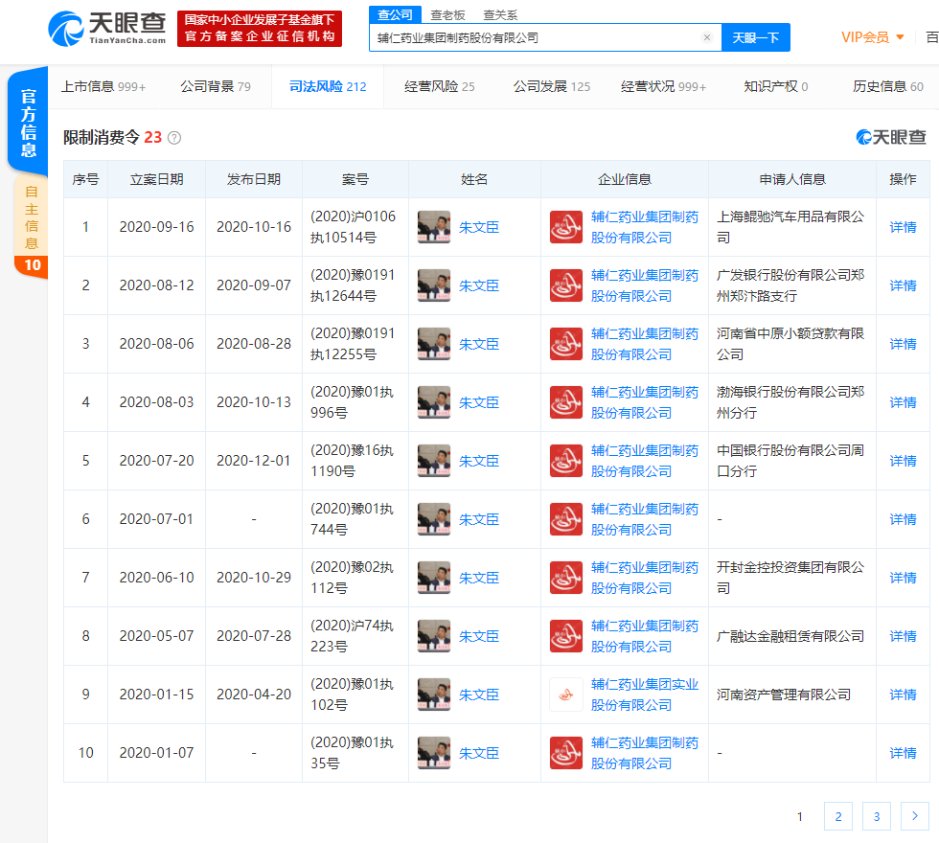939x843 pixels.
Task: Clear the search box with X icon
Action: (x=707, y=37)
